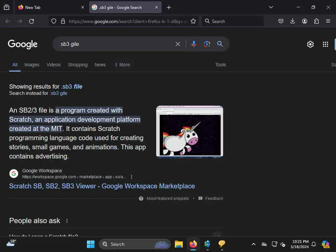Screen dimensions: 336x252
Task: Go forward one page
Action: point(20,21)
